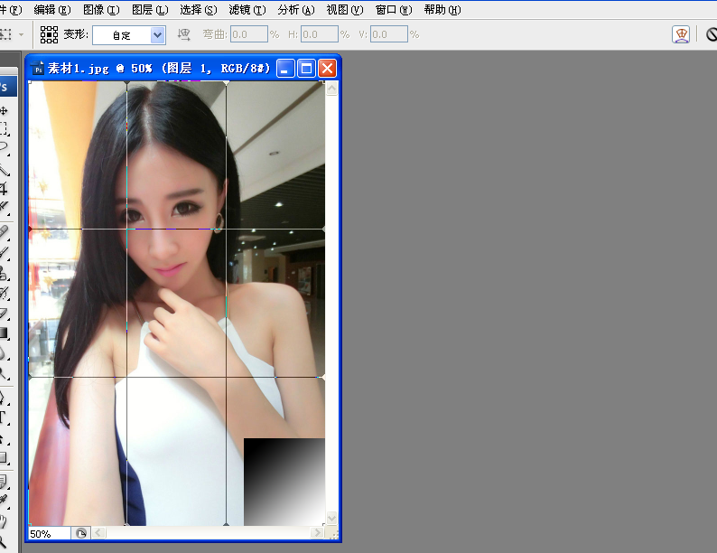Select the Hand tool
Screen dimensions: 717x553
tap(4, 521)
